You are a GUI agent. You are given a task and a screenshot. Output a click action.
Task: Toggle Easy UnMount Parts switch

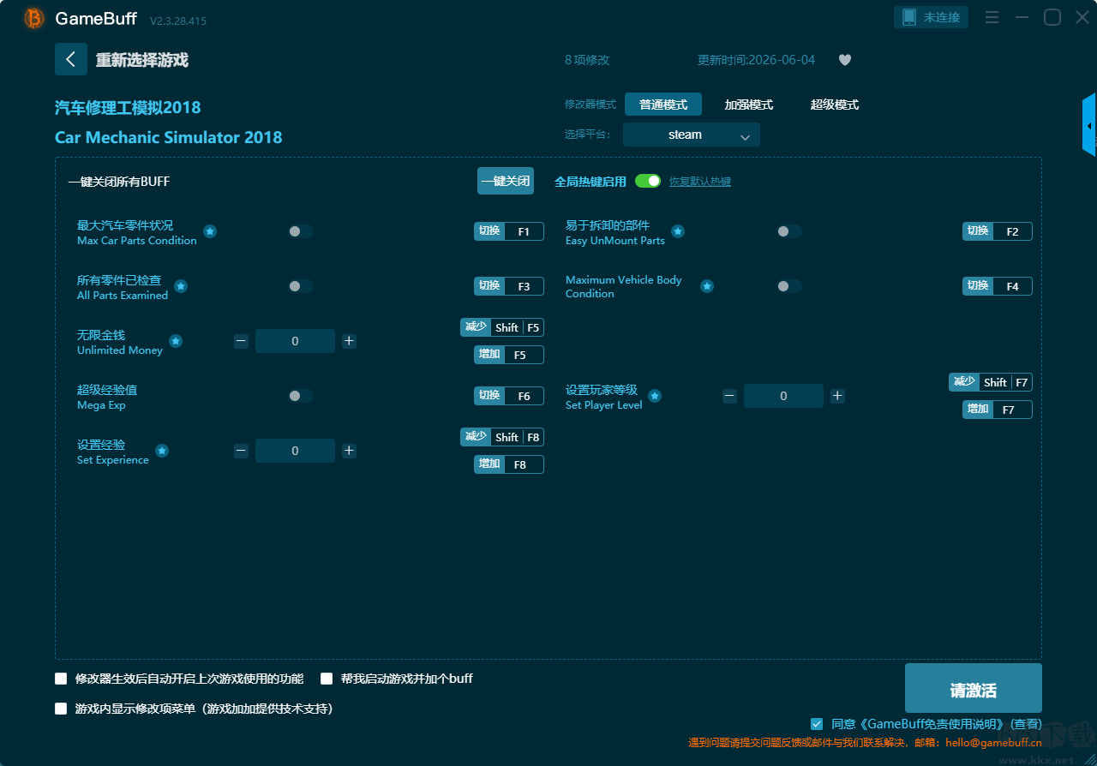coord(789,231)
